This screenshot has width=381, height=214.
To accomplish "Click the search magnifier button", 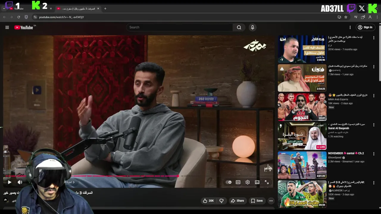I will (x=239, y=27).
